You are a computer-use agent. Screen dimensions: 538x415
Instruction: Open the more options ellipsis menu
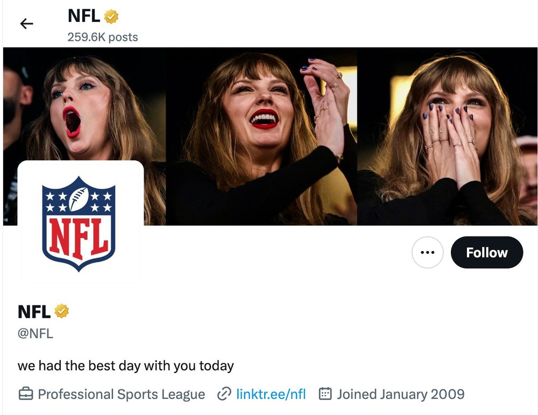[x=427, y=252]
